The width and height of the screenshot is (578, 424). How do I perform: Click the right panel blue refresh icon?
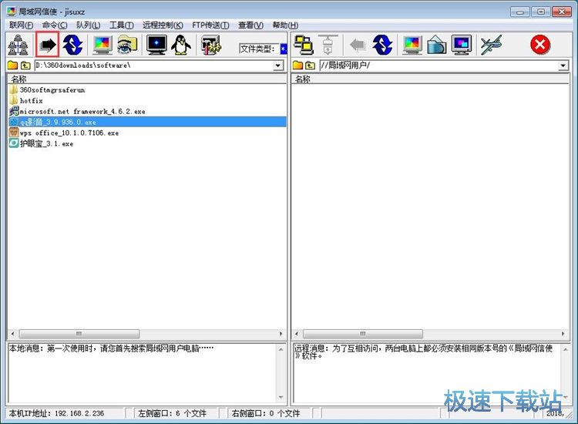click(x=382, y=45)
